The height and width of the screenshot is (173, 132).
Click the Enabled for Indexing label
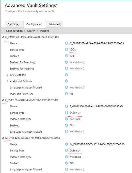22,69
